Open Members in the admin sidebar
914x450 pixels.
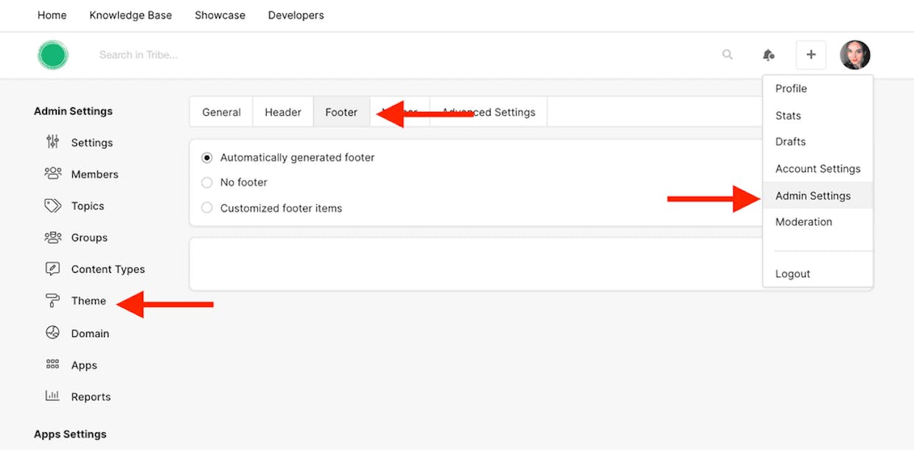click(x=94, y=174)
